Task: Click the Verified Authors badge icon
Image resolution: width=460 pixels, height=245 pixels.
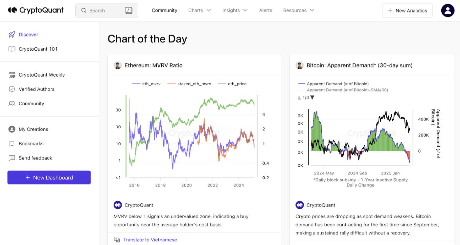Action: pos(12,89)
